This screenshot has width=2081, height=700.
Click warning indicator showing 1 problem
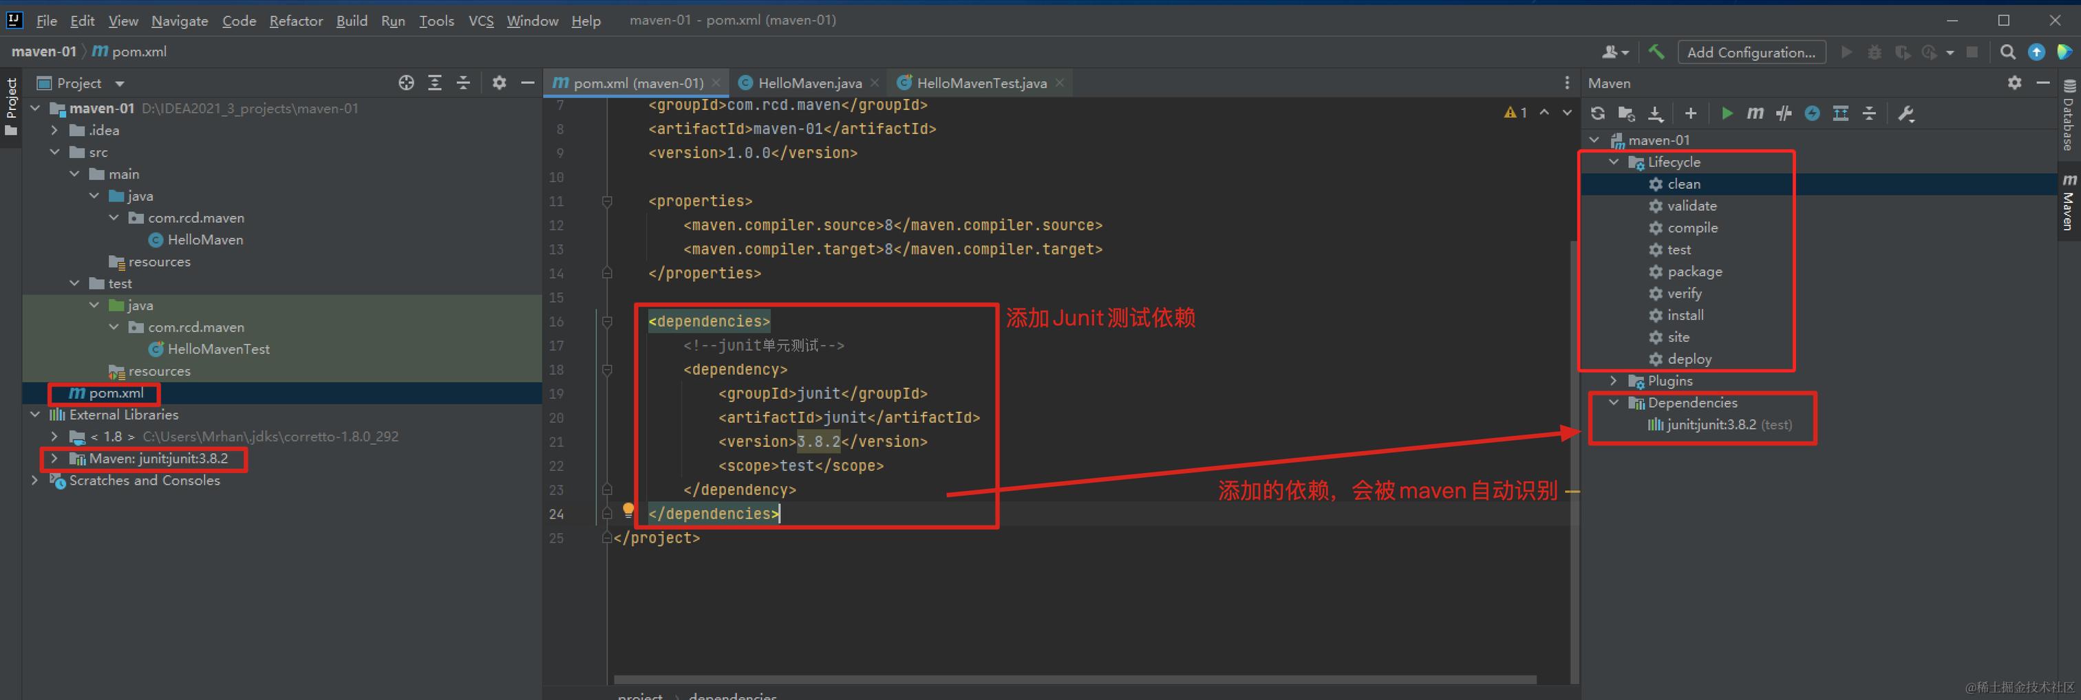point(1515,112)
